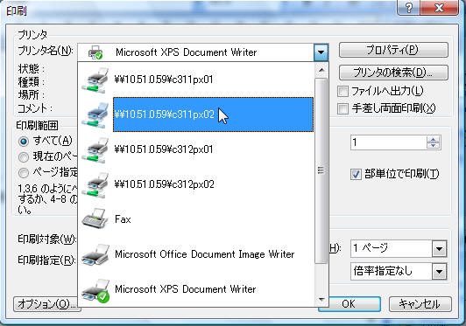Click the Office Document Image Writer printer icon
This screenshot has width=466, height=326.
coord(95,254)
